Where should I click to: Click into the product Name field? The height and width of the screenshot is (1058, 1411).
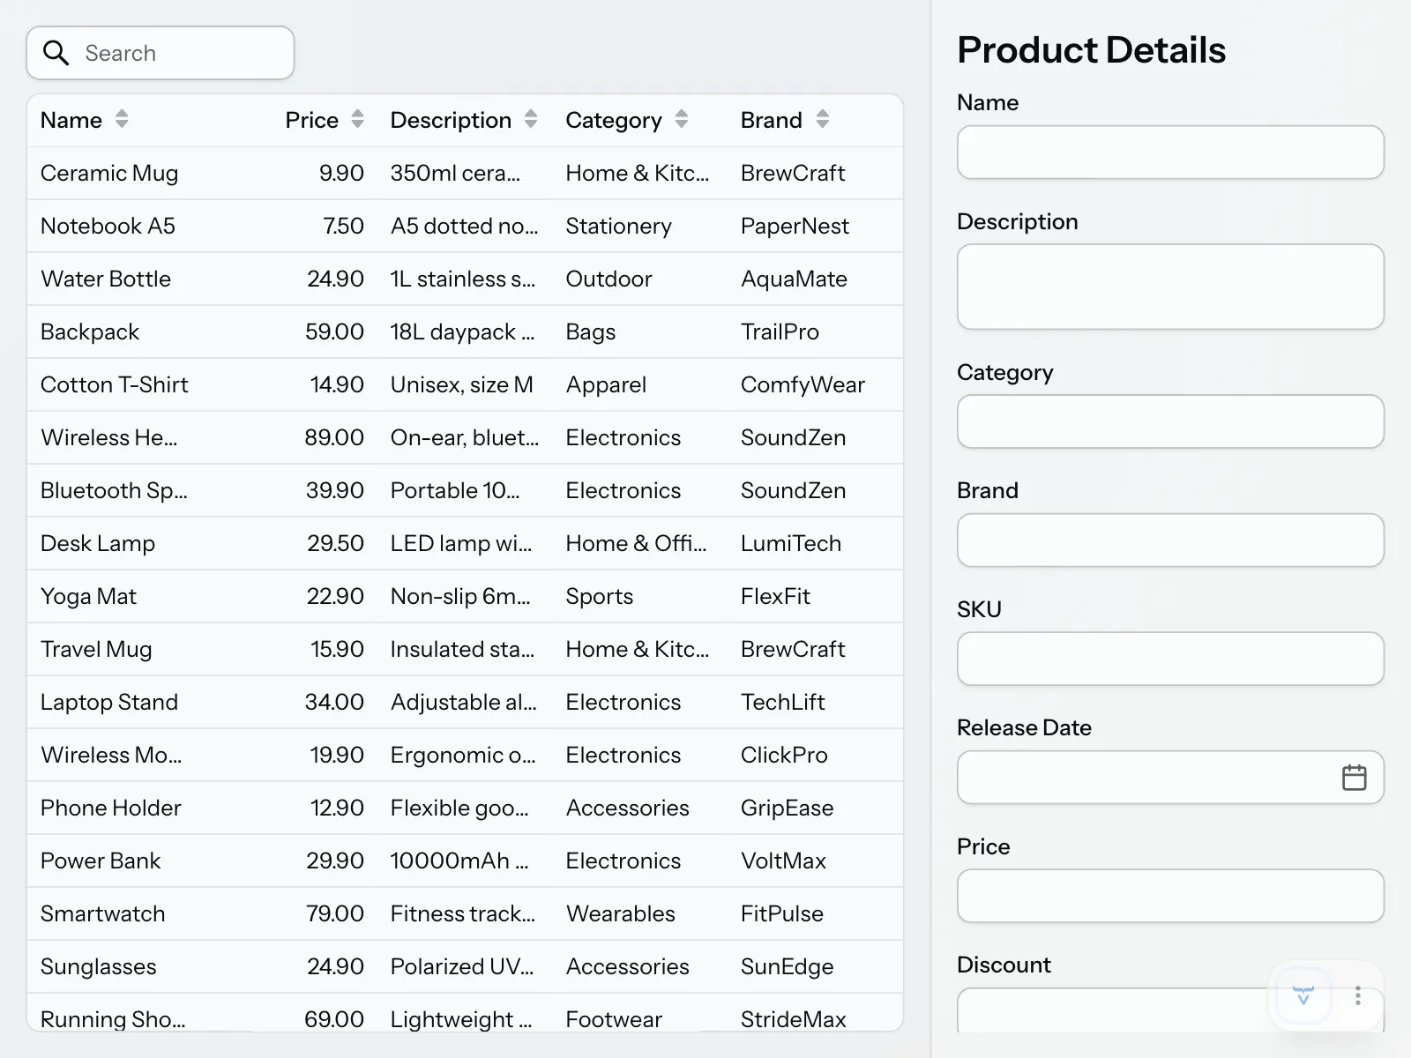(1170, 153)
